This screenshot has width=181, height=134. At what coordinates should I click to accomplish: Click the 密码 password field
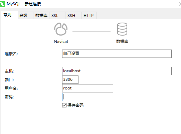click(x=87, y=97)
